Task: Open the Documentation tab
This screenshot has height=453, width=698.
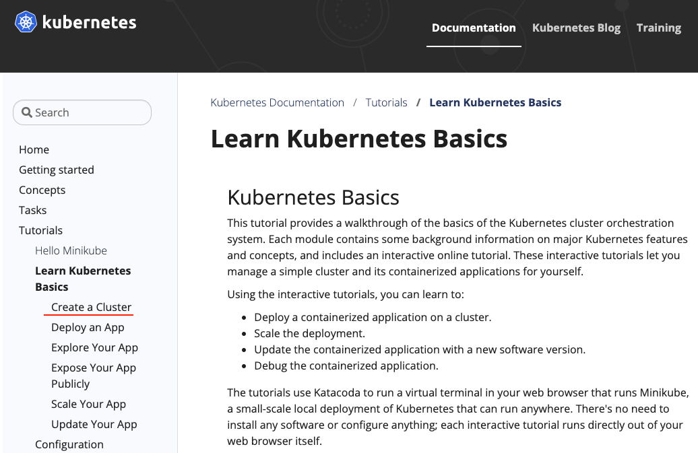Action: 473,28
